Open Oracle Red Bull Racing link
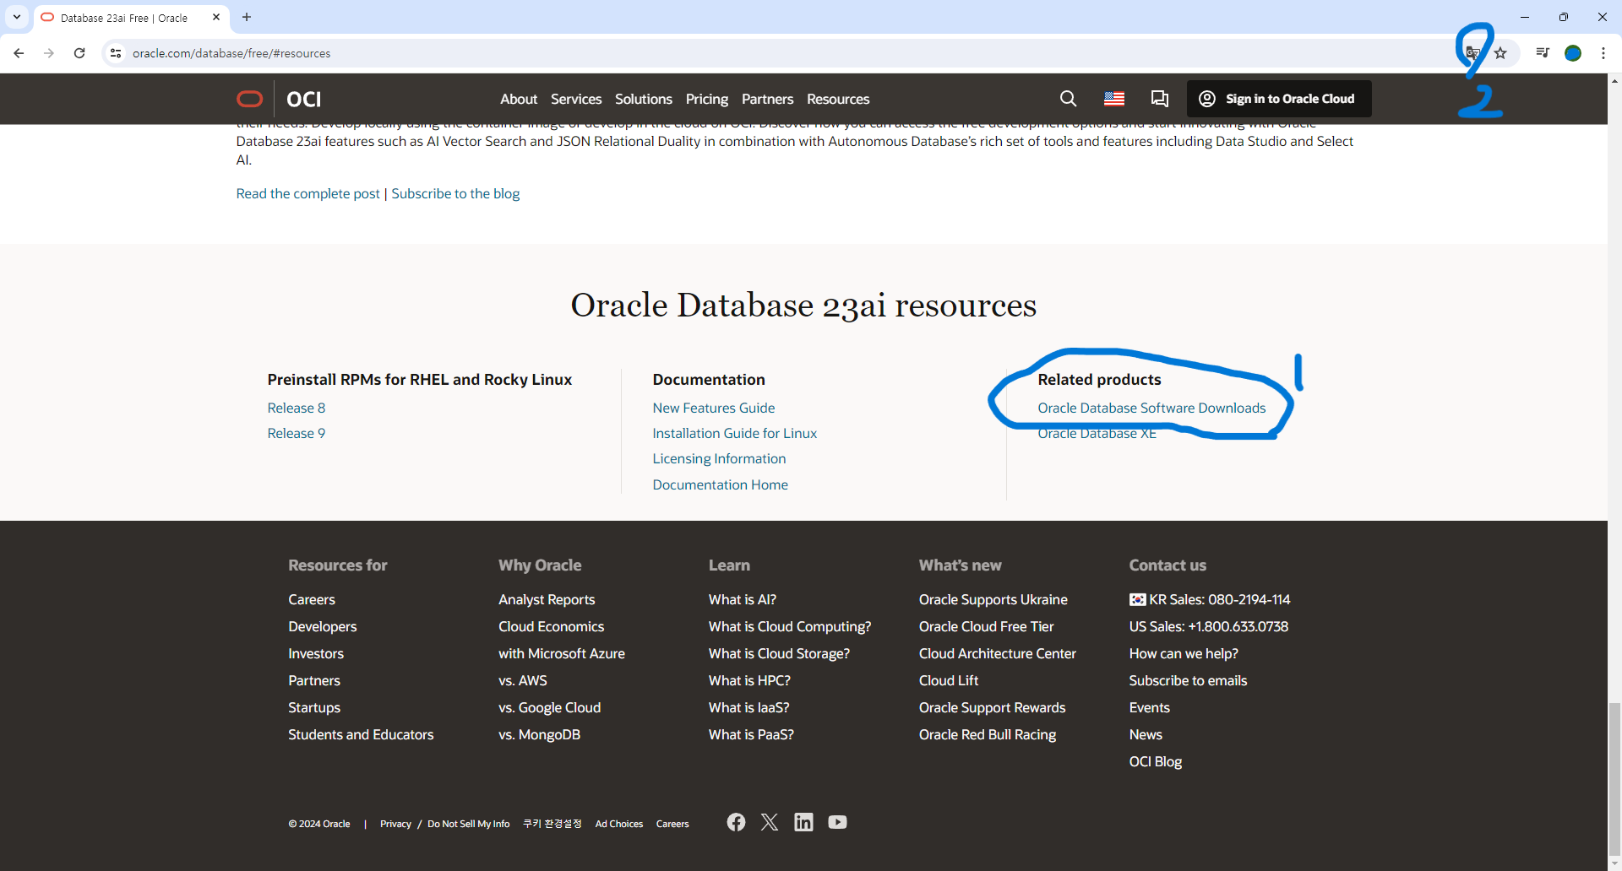 point(988,734)
